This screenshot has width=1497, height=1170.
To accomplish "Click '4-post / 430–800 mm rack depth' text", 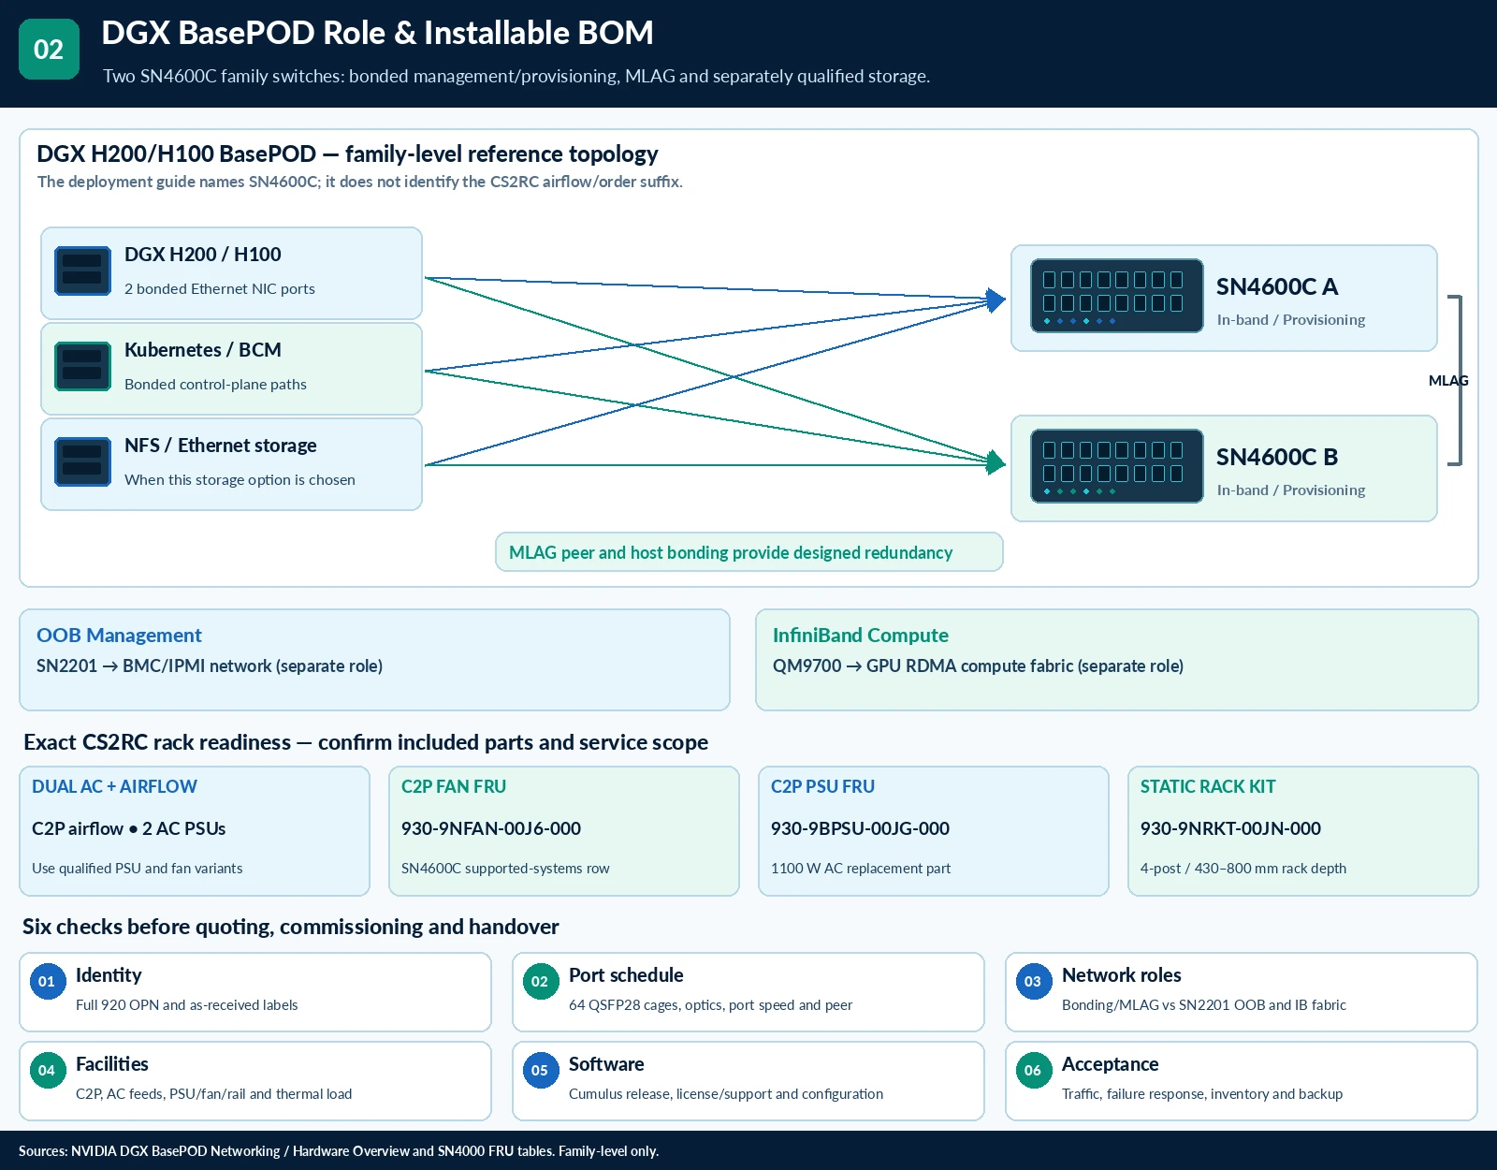I will coord(1243,868).
